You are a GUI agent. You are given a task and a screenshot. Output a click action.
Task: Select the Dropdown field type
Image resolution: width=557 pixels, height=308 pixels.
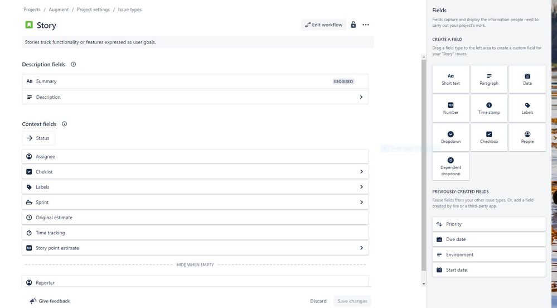[451, 138]
